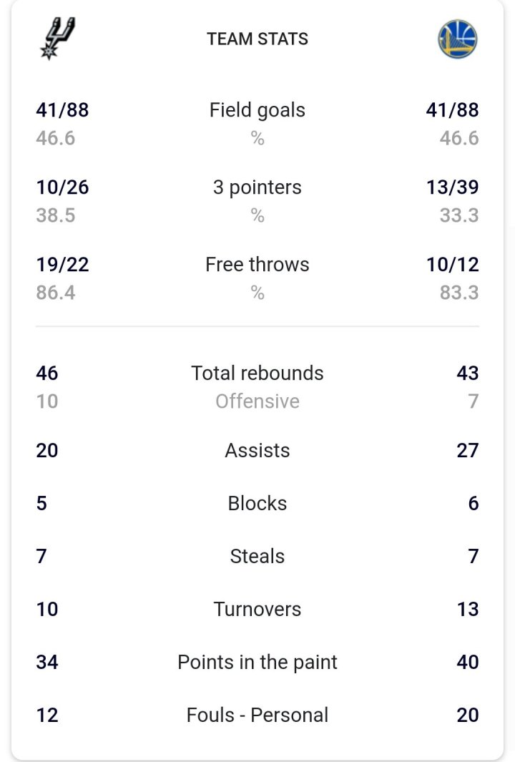This screenshot has height=762, width=515.
Task: Click the Spurs' 46 total rebounds value
Action: point(47,373)
